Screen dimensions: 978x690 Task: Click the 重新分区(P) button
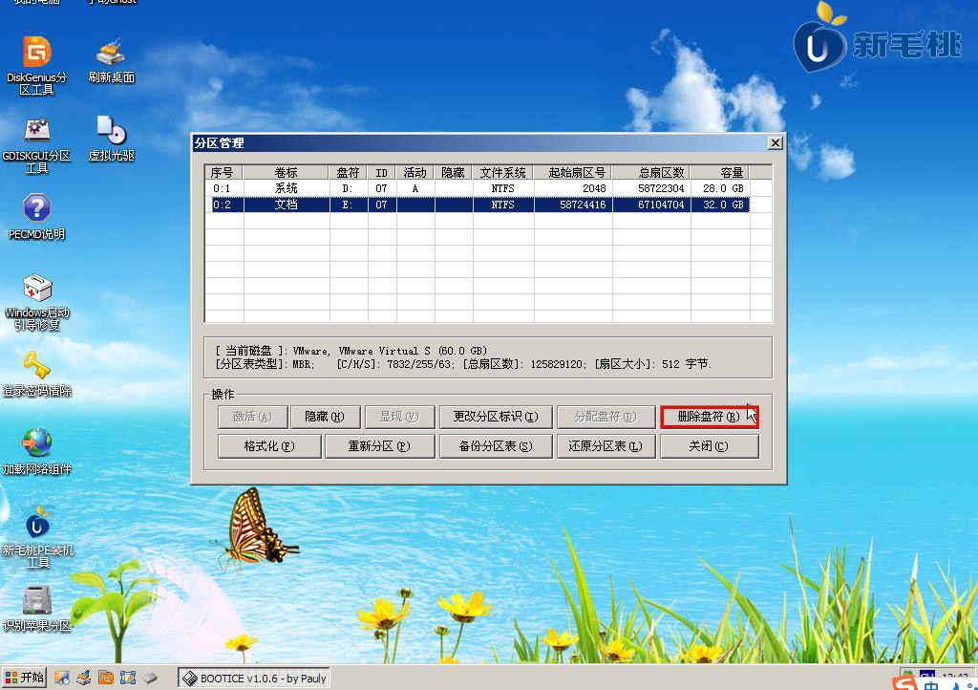(379, 446)
